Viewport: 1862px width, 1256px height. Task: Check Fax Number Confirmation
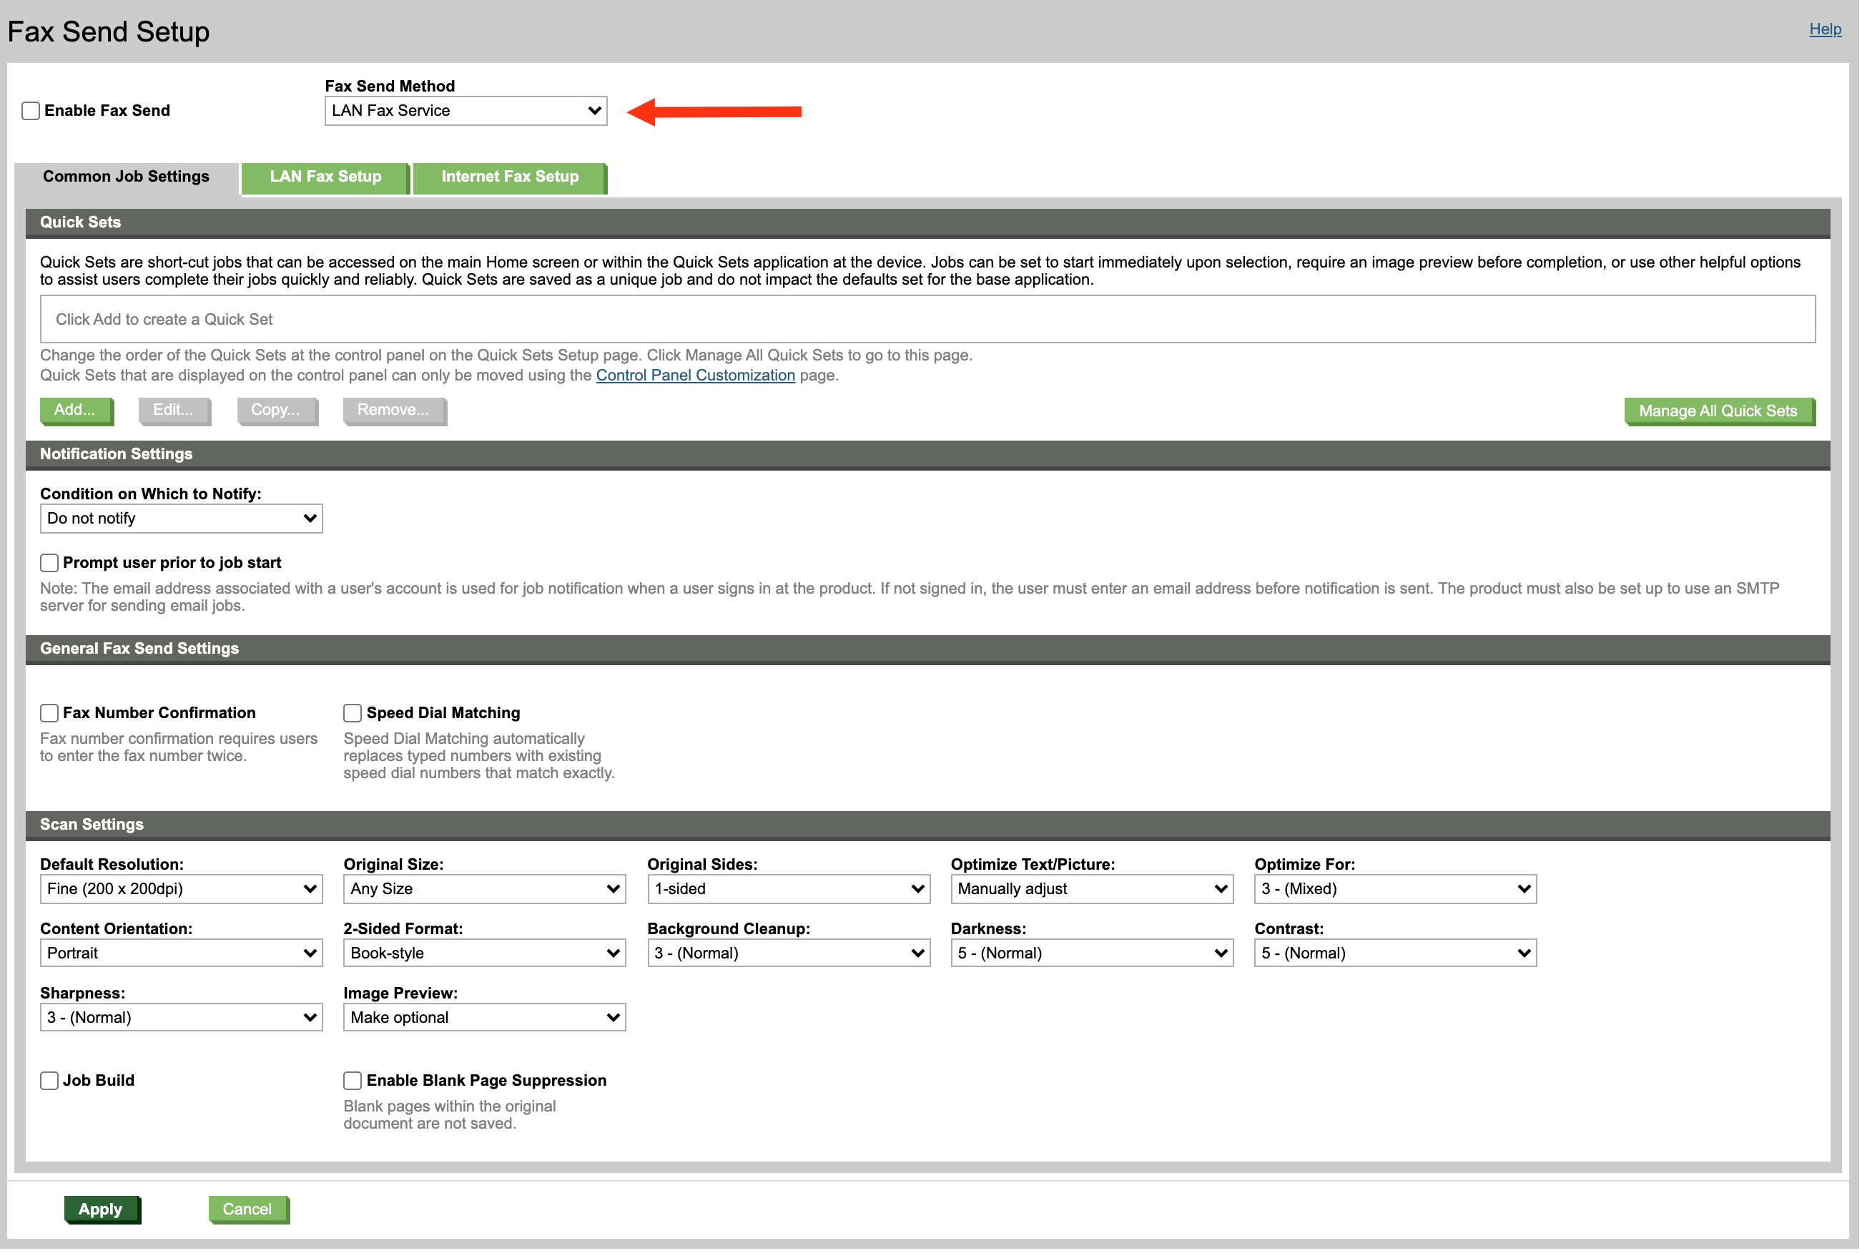click(x=49, y=712)
